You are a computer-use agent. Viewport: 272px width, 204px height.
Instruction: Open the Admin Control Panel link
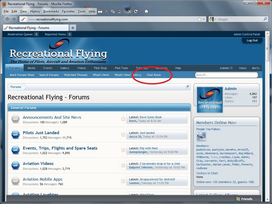[247, 34]
